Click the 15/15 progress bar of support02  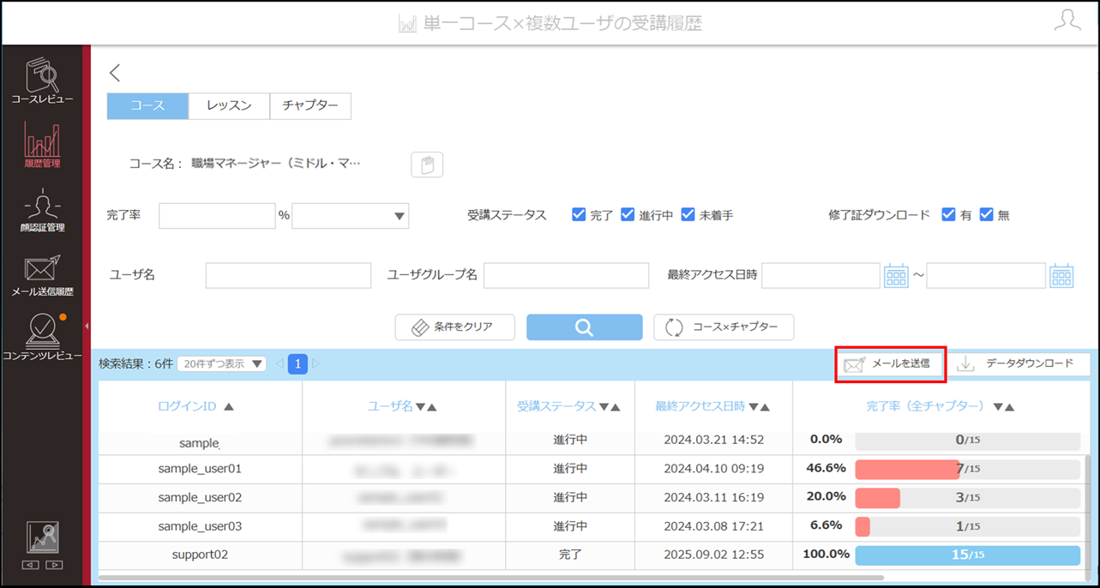coord(968,555)
